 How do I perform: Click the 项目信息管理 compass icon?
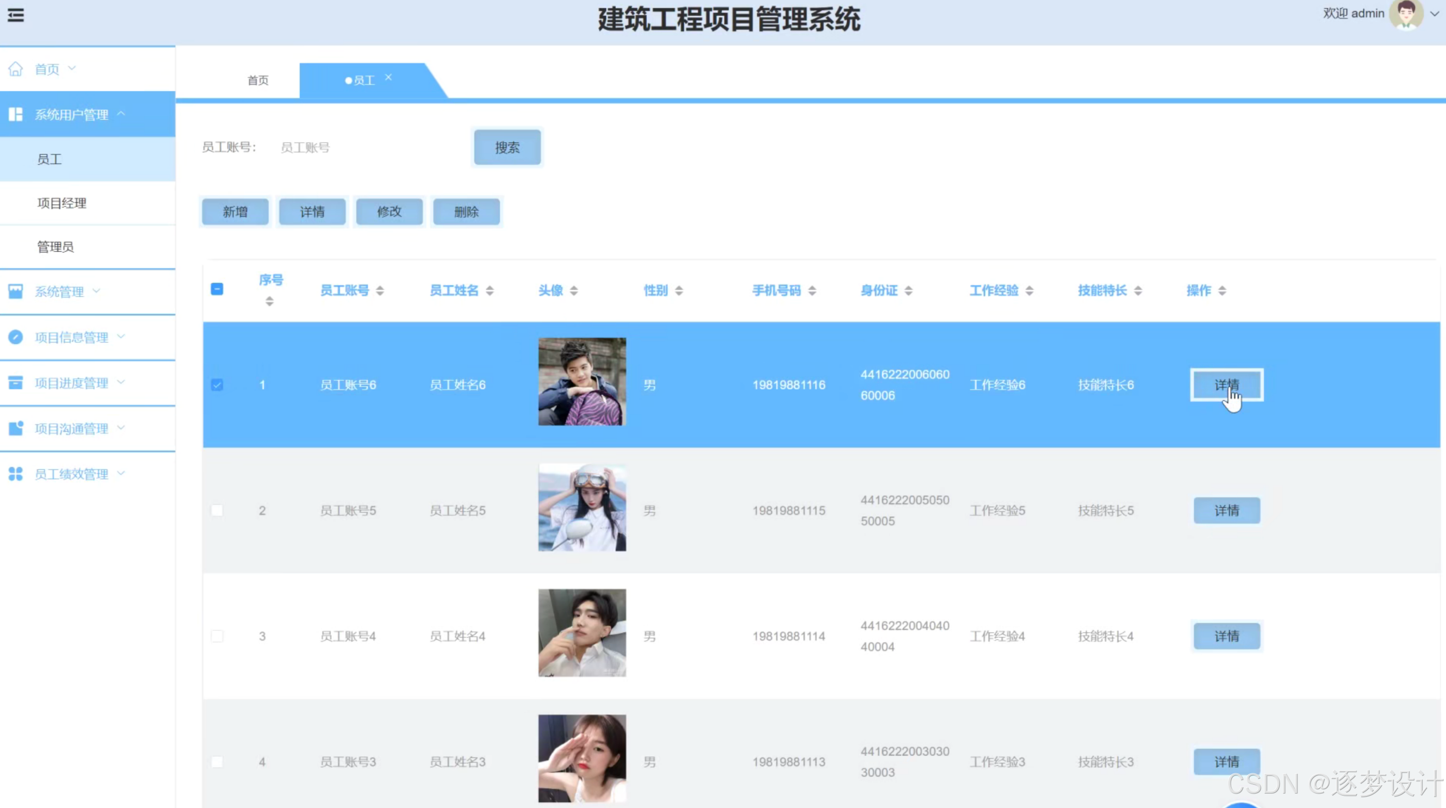pos(16,337)
